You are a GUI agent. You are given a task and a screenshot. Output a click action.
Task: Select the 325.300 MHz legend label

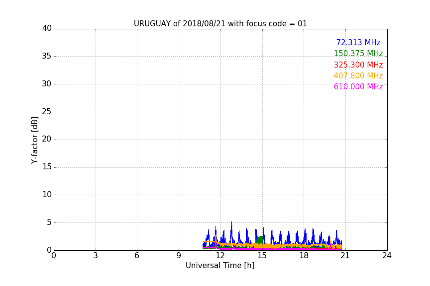tap(358, 65)
